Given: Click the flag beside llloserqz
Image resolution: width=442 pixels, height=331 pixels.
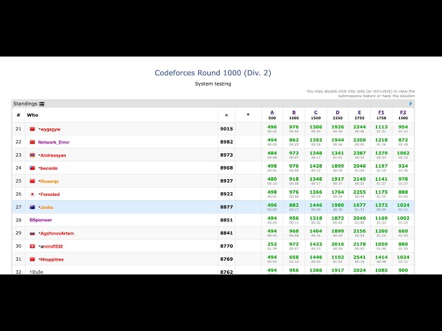Looking at the screenshot, I should coord(32,181).
